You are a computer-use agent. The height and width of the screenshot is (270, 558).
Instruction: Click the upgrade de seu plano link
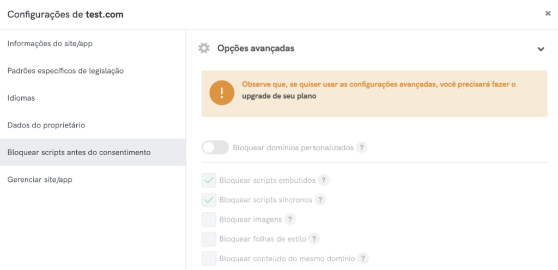pos(279,96)
